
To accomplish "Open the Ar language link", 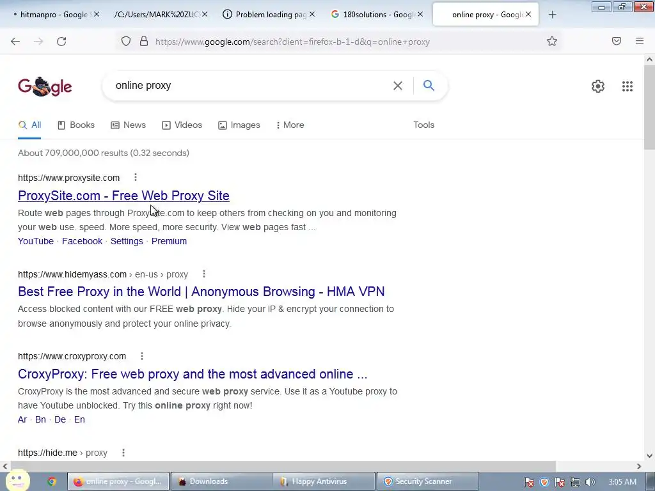I will pos(22,419).
